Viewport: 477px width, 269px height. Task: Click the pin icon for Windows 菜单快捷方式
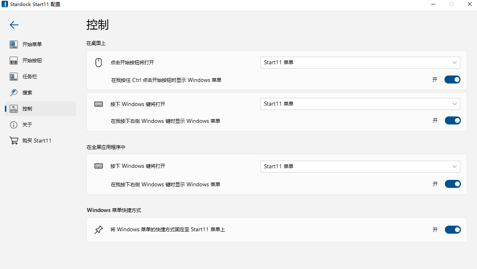(x=98, y=230)
